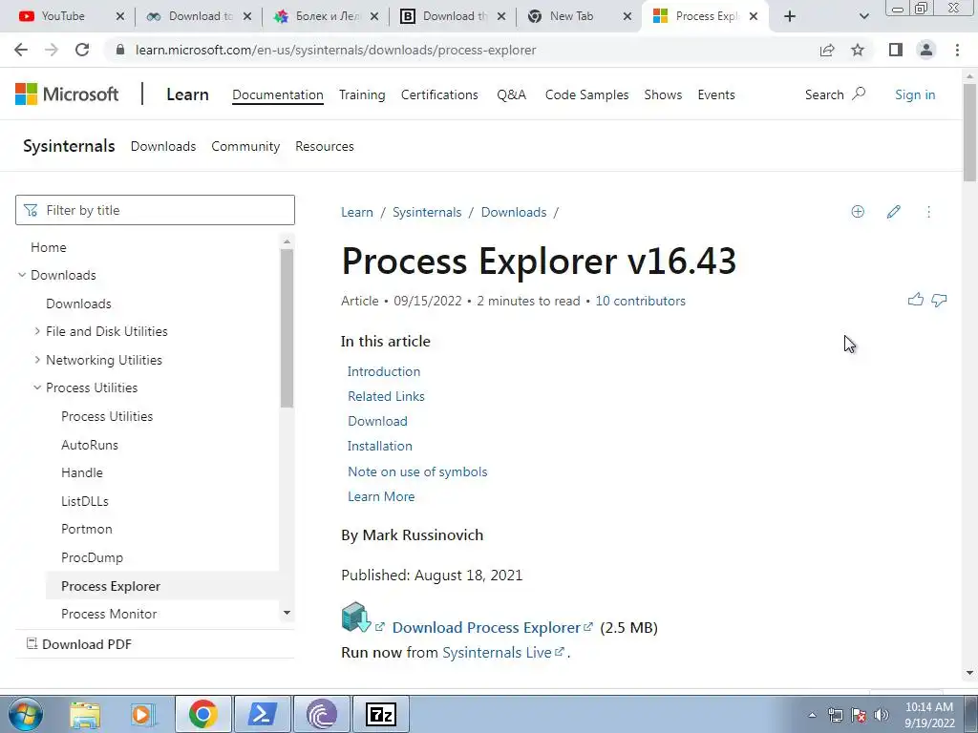Expand Networking Utilities section

[x=37, y=360]
